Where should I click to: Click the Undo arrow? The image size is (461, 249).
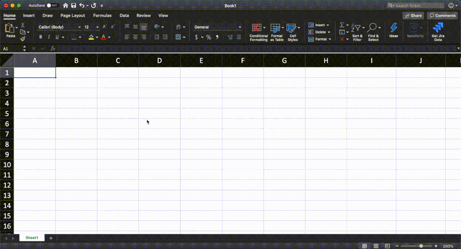point(82,5)
